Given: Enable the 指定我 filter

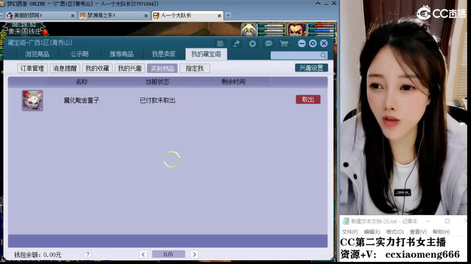Looking at the screenshot, I should pos(194,68).
